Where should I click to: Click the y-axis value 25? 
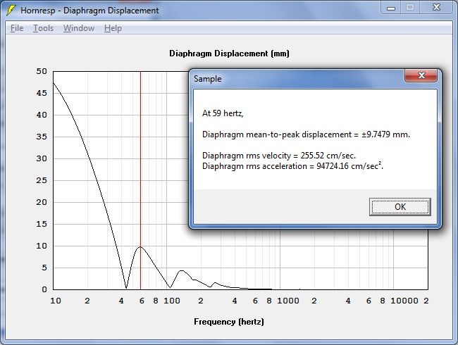coord(42,180)
